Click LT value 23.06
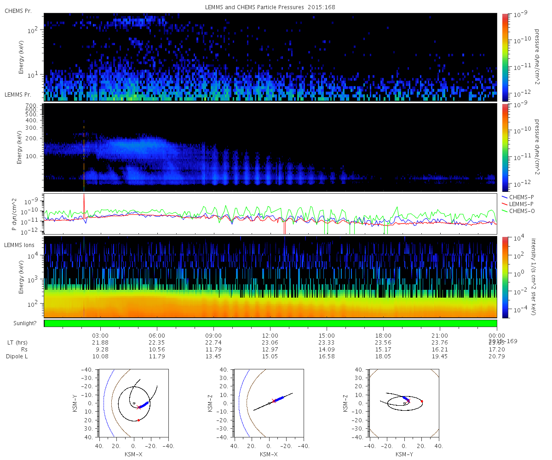The image size is (552, 460). coord(270,343)
